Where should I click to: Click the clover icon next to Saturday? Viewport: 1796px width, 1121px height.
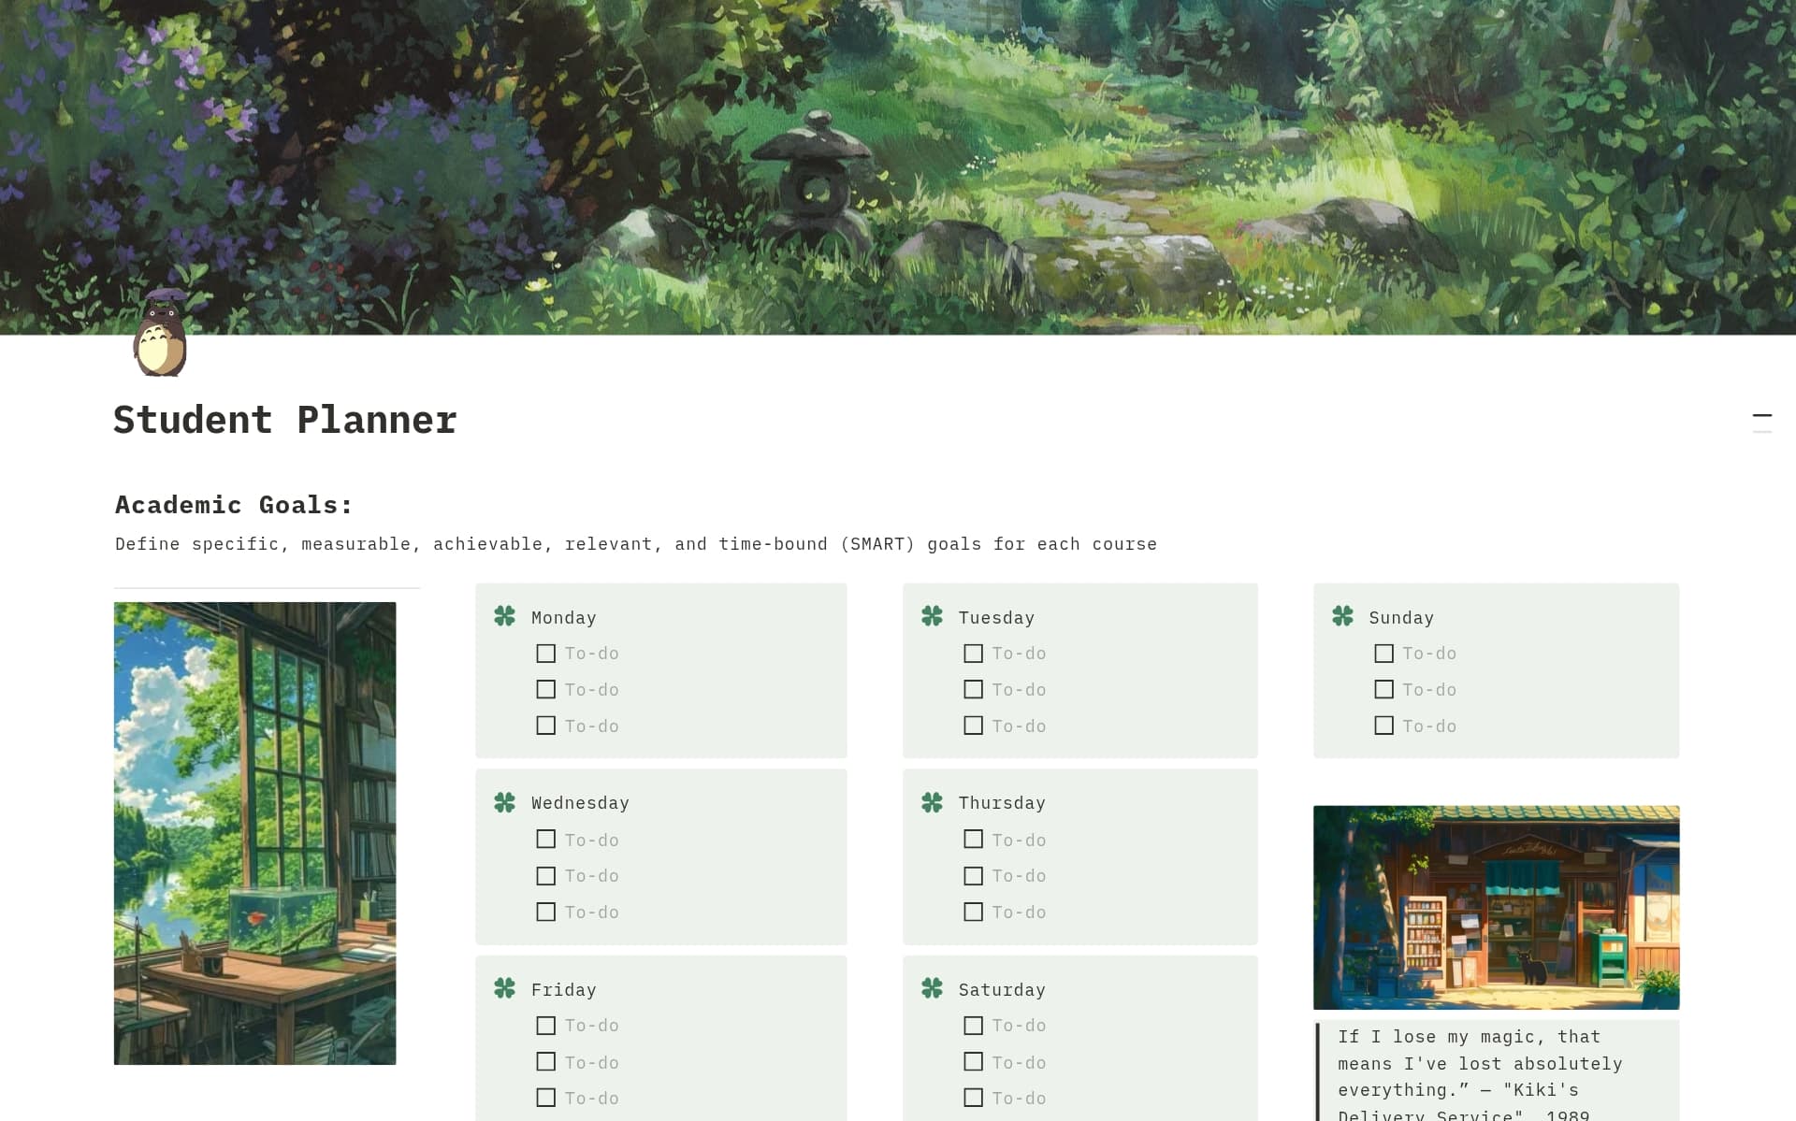[x=934, y=989]
